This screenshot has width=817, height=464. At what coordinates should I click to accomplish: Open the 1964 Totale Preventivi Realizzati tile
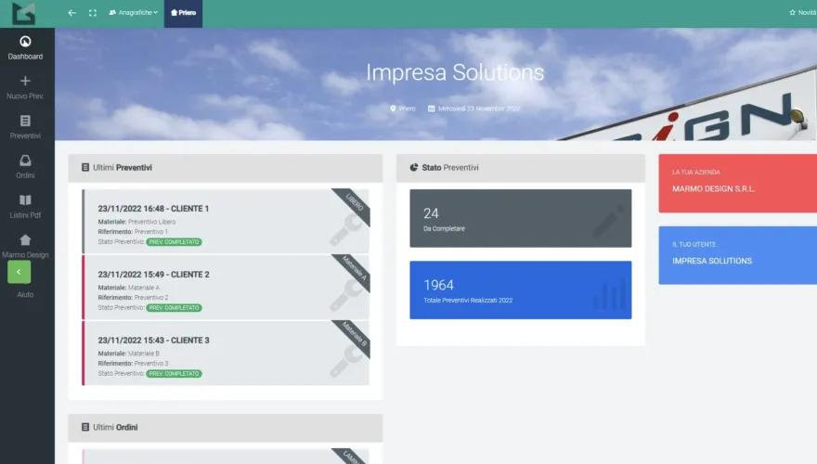[x=521, y=290]
